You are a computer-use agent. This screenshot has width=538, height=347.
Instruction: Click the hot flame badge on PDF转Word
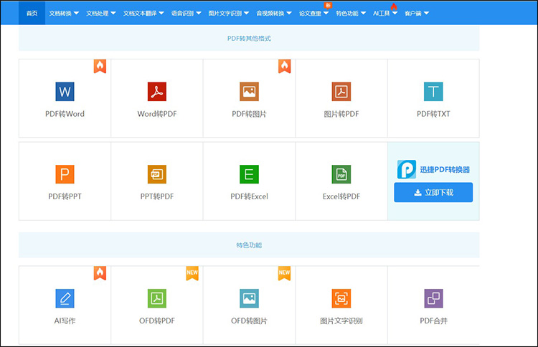(x=100, y=66)
